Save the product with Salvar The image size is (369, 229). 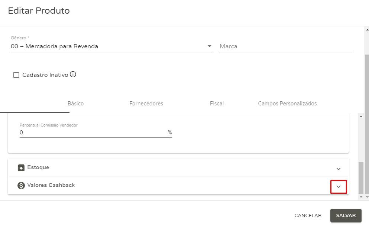coord(346,216)
